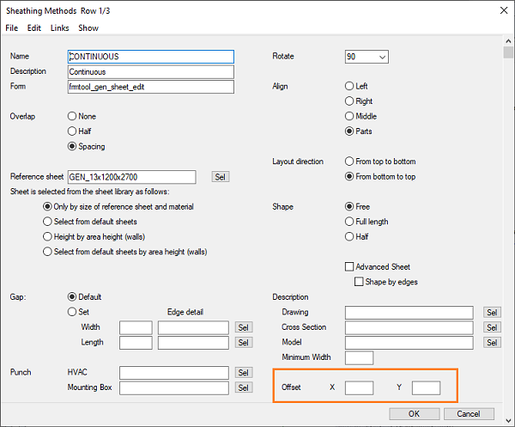The width and height of the screenshot is (515, 427).
Task: Open the File menu
Action: (x=11, y=27)
